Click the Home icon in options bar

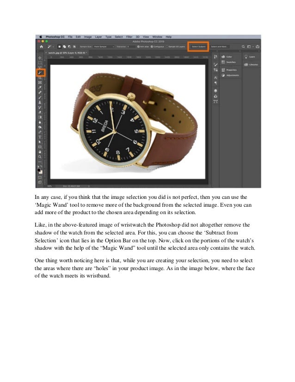[x=42, y=47]
